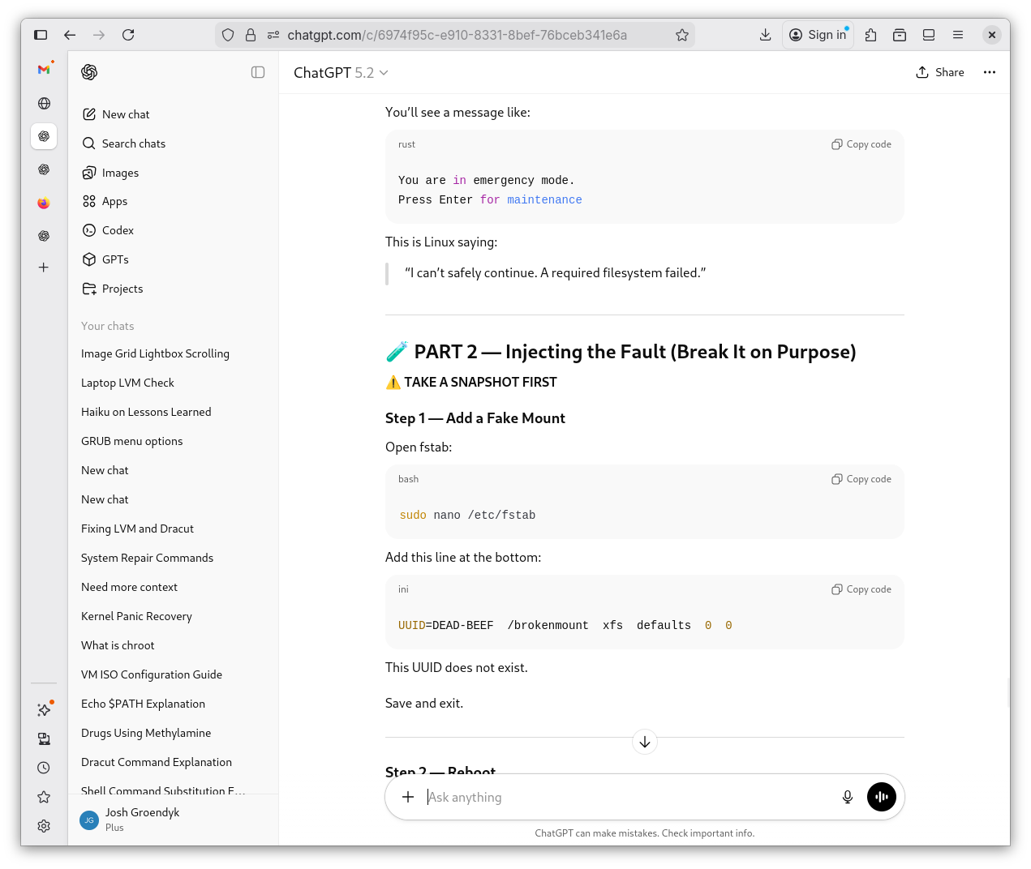
Task: Open browser downloads with the arrow icon
Action: [x=765, y=35]
